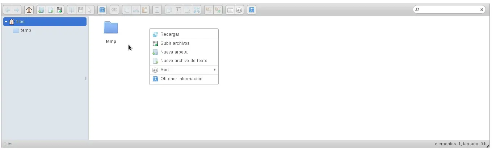Click the Duplicate toolbar icon
Image resolution: width=492 pixels, height=150 pixels.
coord(169,10)
